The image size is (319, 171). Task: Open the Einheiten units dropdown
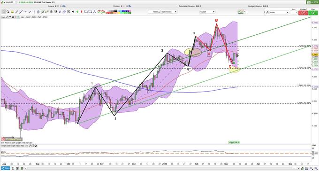pyautogui.click(x=169, y=12)
